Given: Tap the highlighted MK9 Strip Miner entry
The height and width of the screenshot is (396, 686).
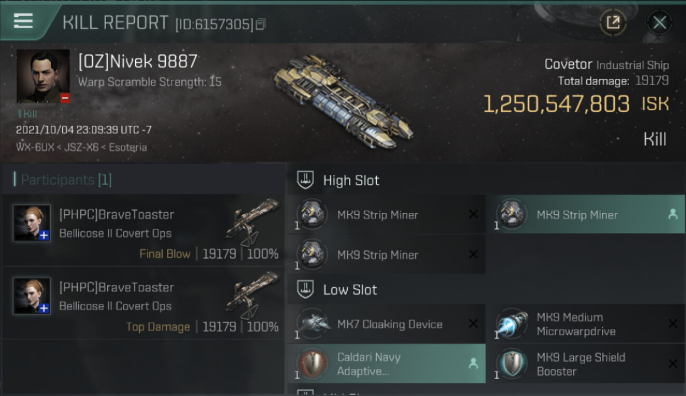Looking at the screenshot, I should (586, 214).
